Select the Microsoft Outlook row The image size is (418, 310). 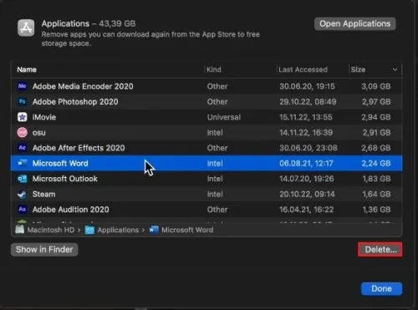pyautogui.click(x=206, y=179)
